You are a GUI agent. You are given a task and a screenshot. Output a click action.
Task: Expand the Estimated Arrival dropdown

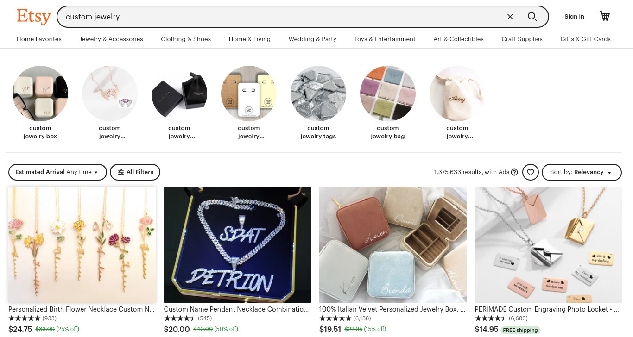tap(57, 172)
